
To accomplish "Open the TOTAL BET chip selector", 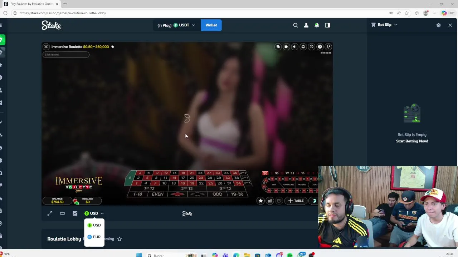I will pyautogui.click(x=87, y=201).
